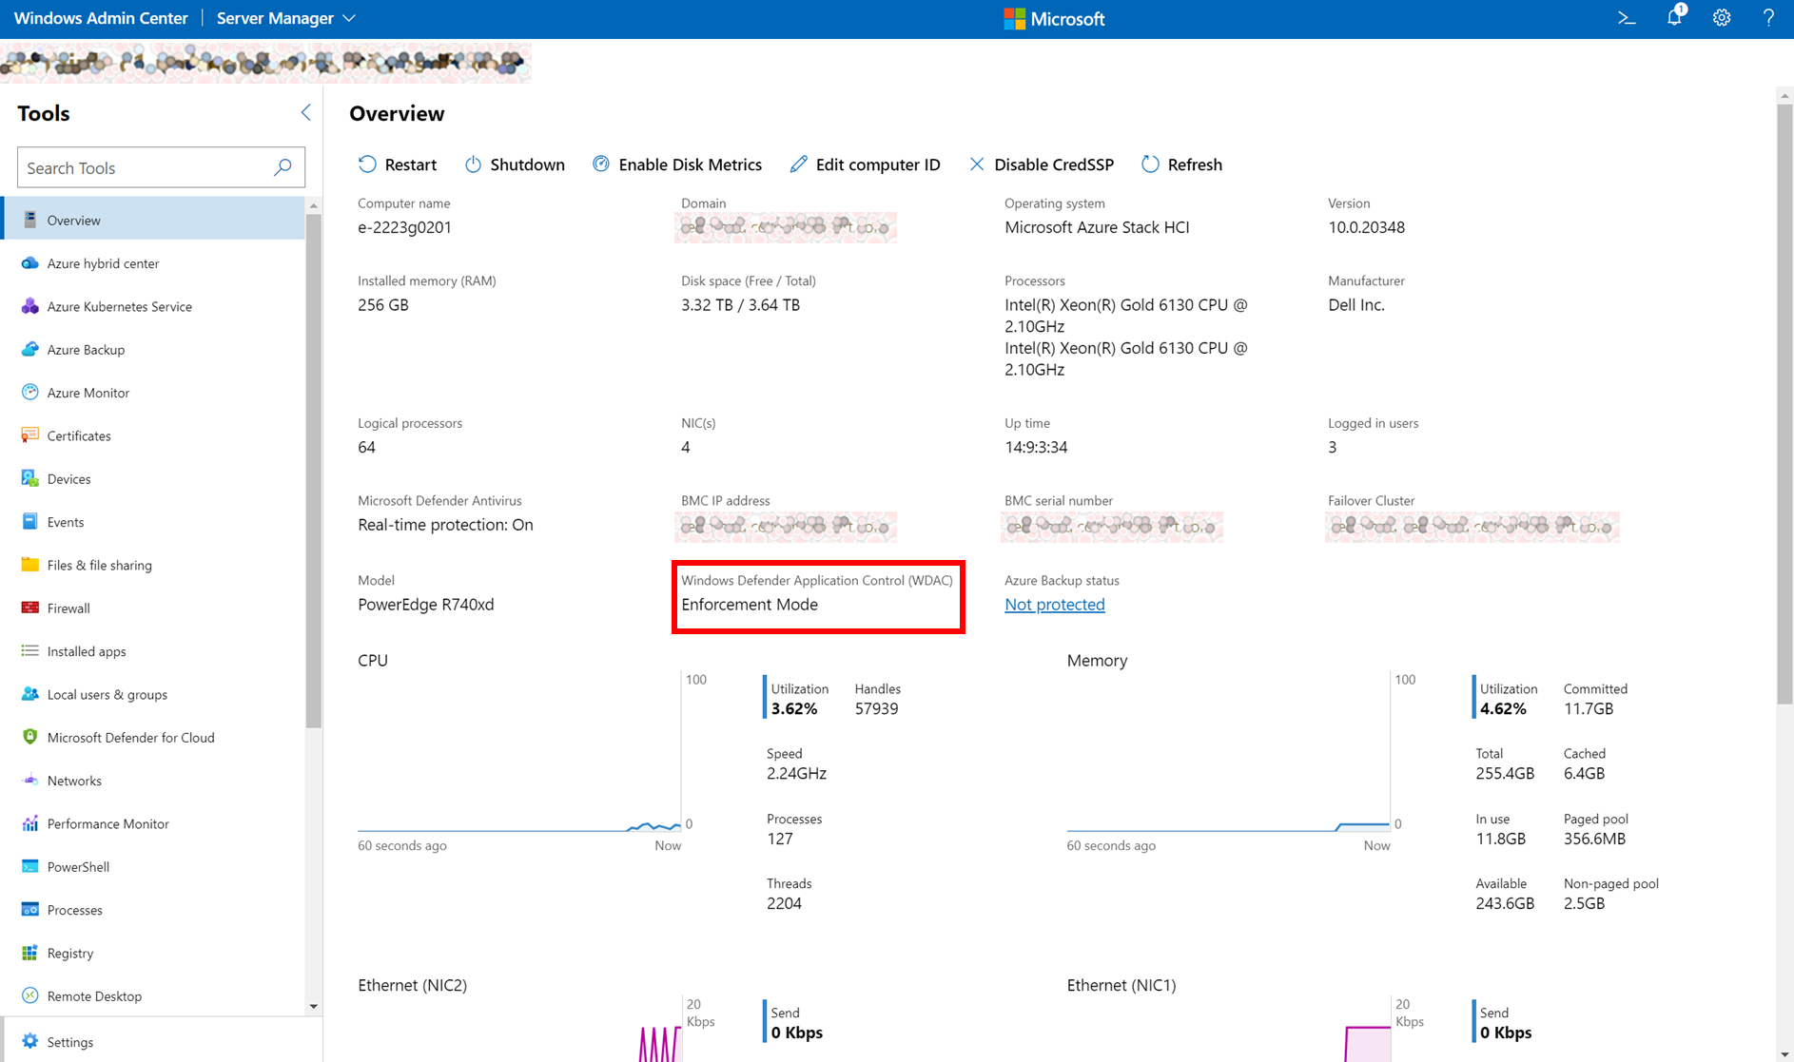Open the Server Manager dropdown
The image size is (1794, 1062).
click(284, 17)
